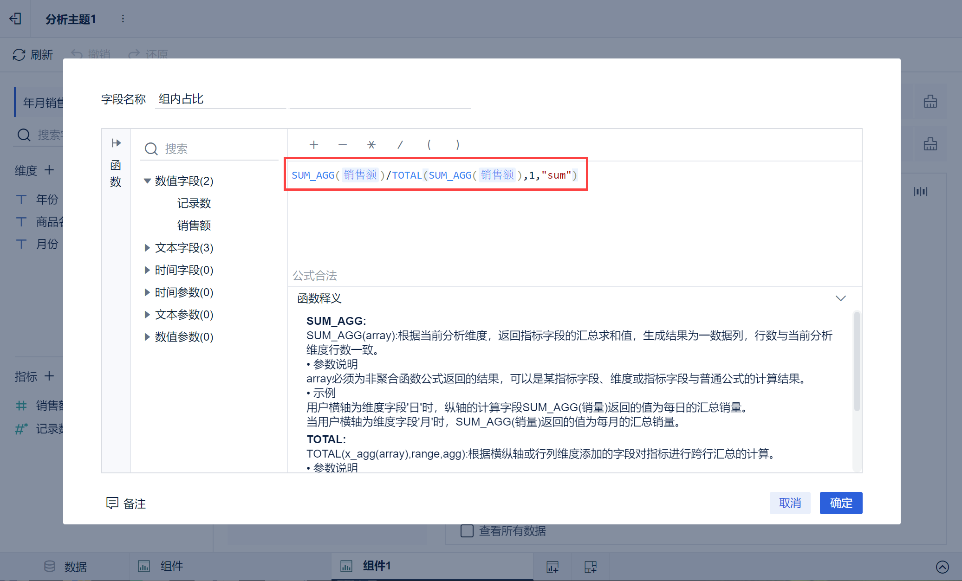
Task: Insert the plus operator
Action: pyautogui.click(x=314, y=145)
